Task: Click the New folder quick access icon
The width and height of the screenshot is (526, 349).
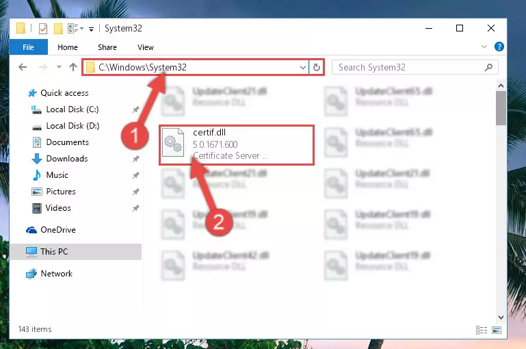Action: click(58, 29)
